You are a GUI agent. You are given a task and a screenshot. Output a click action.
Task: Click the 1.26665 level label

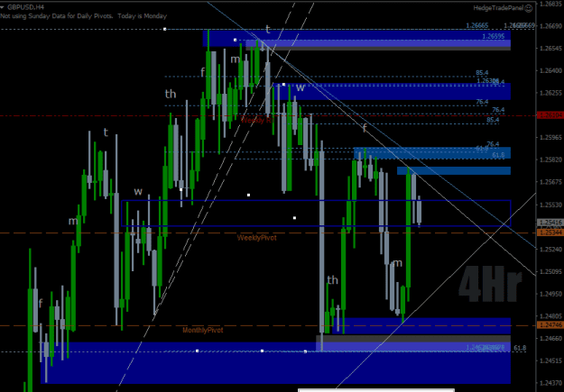pyautogui.click(x=477, y=25)
